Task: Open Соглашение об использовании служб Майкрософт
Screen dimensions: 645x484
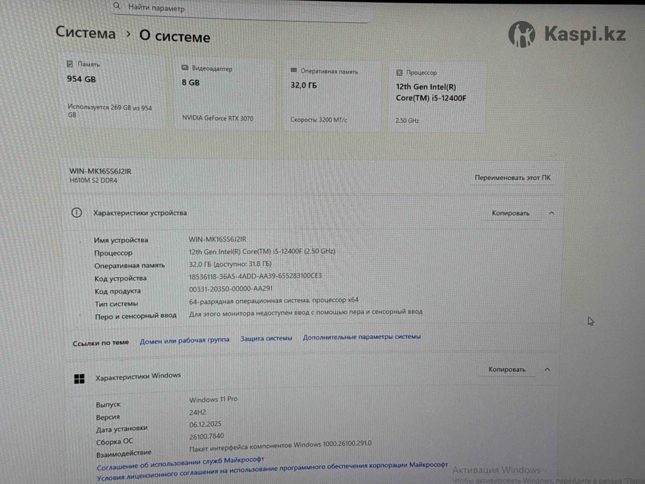Action: 181,463
